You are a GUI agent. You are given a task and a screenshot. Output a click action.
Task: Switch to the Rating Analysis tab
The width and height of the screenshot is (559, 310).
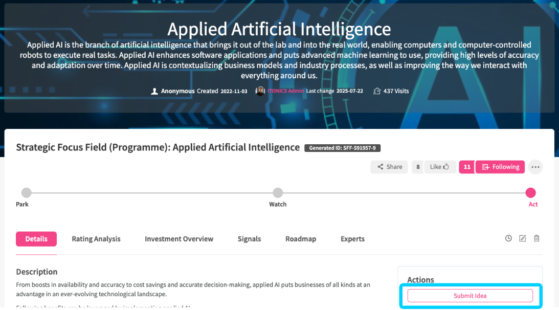[x=96, y=239]
